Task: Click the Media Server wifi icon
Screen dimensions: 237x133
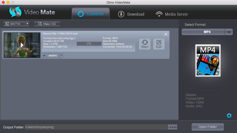Action: click(159, 14)
